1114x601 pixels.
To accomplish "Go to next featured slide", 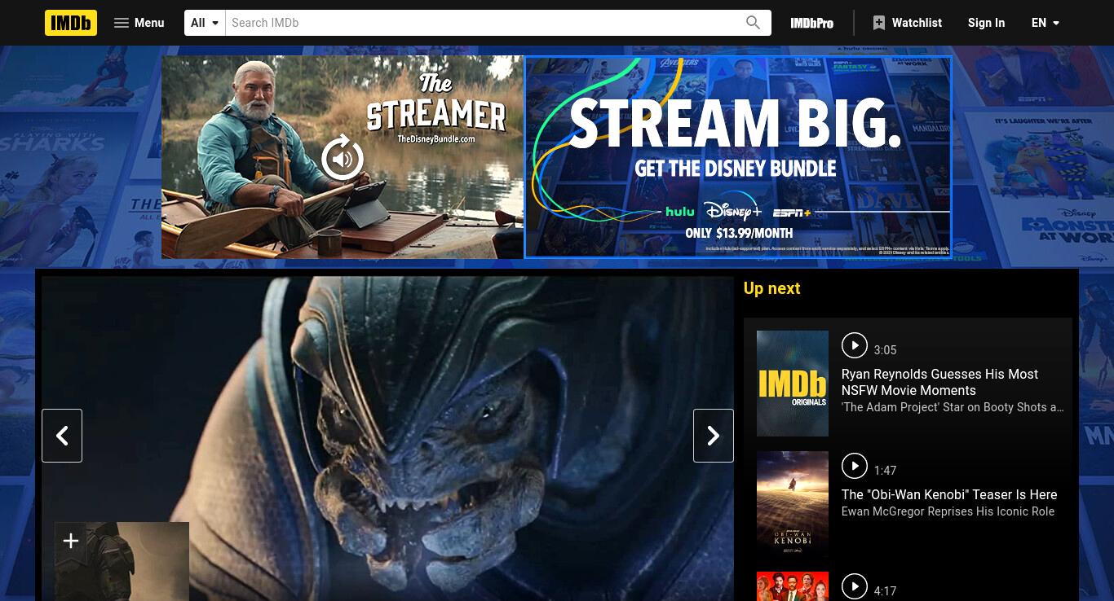I will [x=714, y=436].
